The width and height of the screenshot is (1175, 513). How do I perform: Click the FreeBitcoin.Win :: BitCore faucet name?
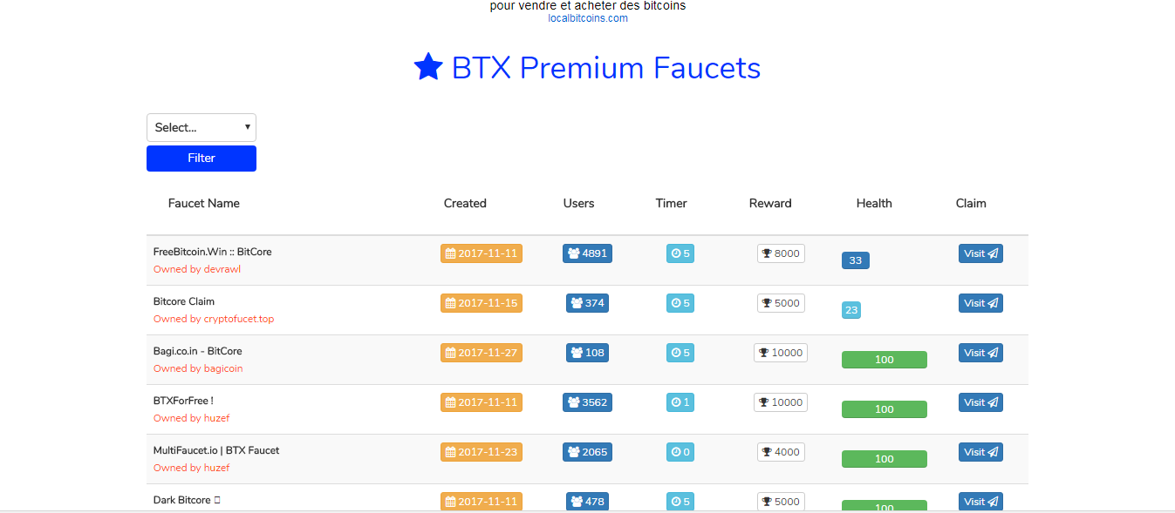pyautogui.click(x=212, y=252)
